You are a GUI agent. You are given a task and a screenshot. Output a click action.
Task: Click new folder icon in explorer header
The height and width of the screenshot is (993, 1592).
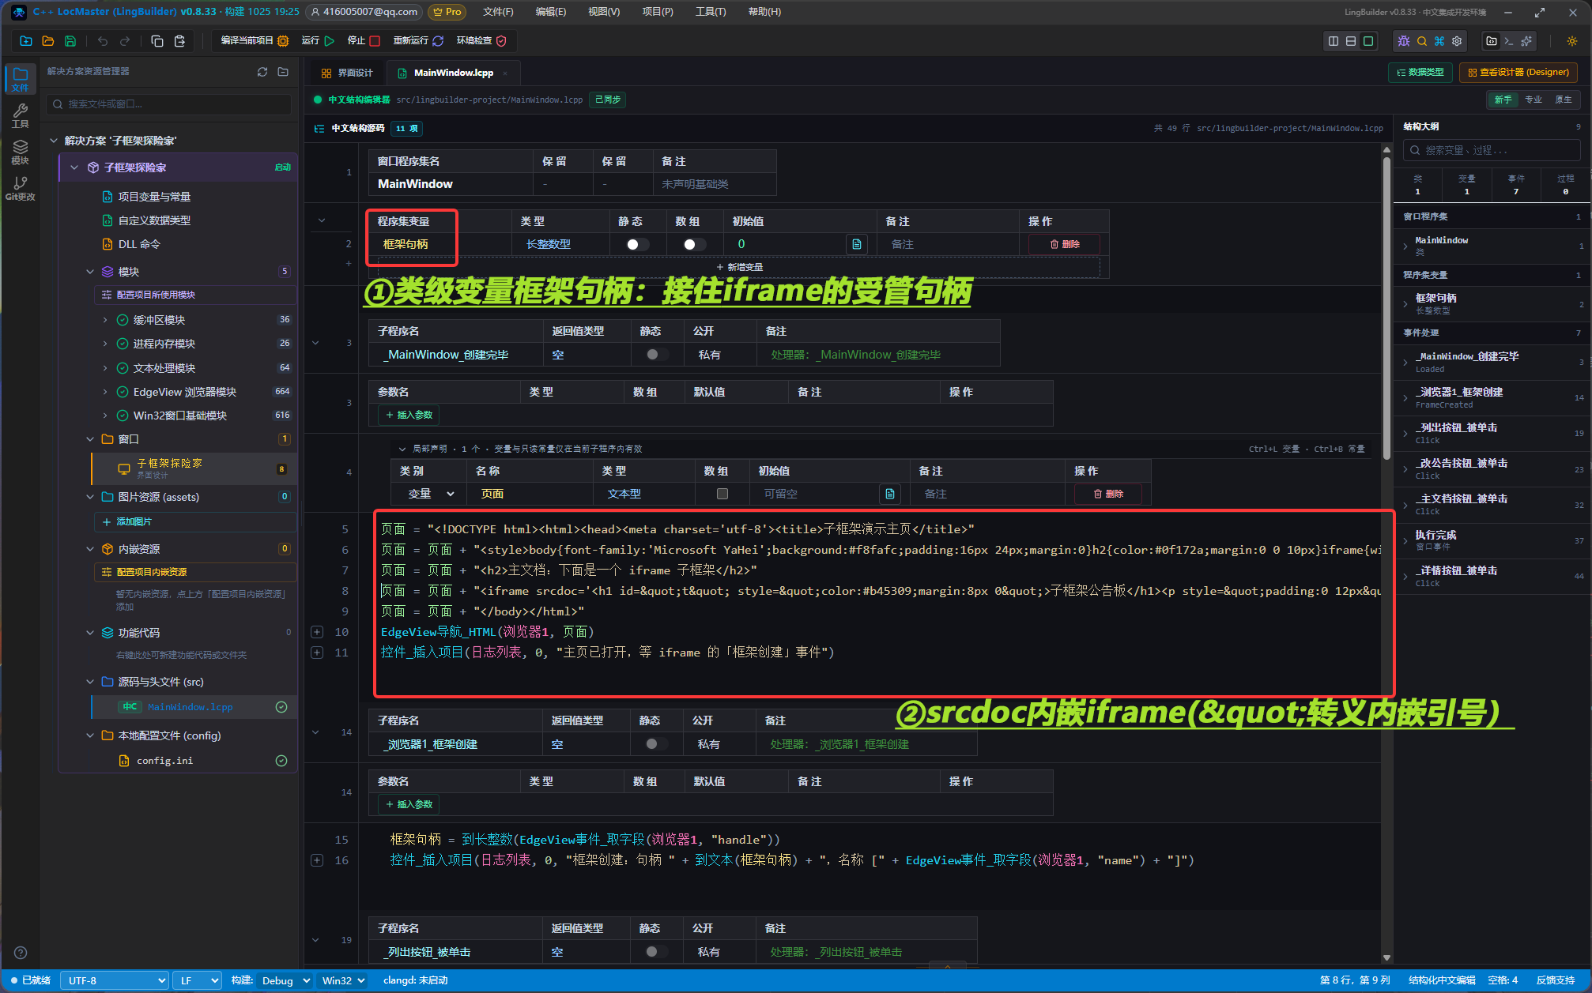tap(283, 72)
